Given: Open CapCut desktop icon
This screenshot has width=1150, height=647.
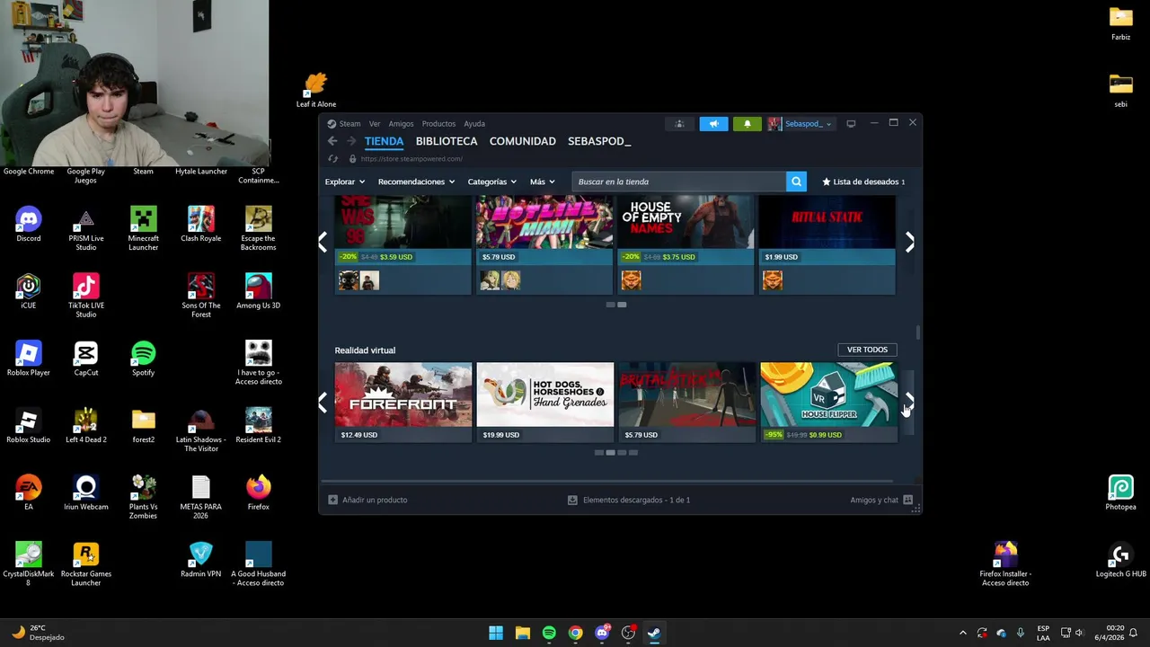Looking at the screenshot, I should tap(86, 359).
